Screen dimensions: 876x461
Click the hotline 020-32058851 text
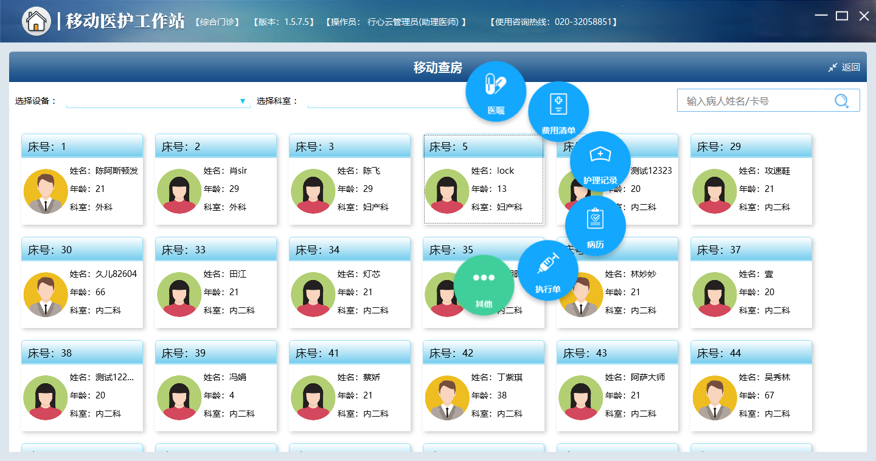tap(554, 22)
